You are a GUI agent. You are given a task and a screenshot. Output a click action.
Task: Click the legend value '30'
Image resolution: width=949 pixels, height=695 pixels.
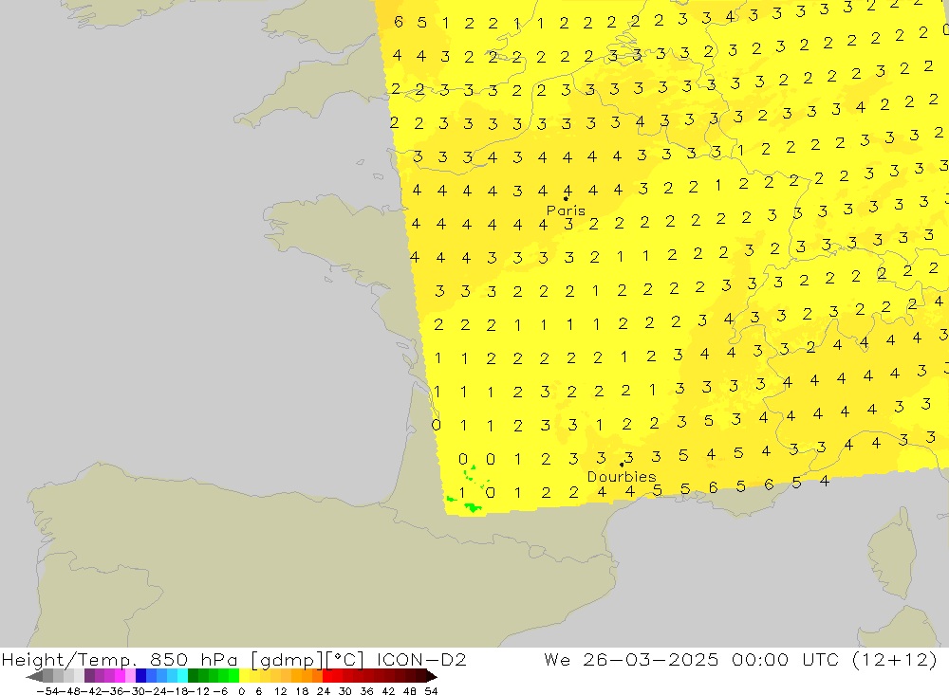345,691
